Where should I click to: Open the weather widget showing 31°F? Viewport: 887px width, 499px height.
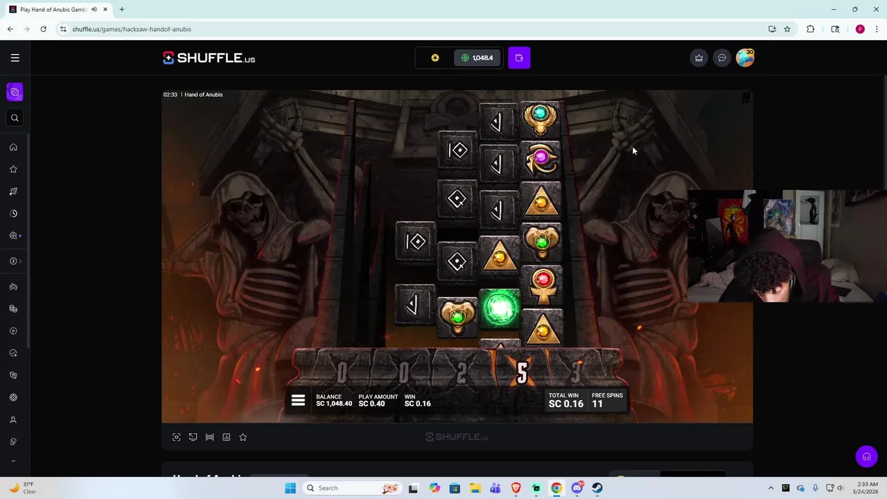23,488
